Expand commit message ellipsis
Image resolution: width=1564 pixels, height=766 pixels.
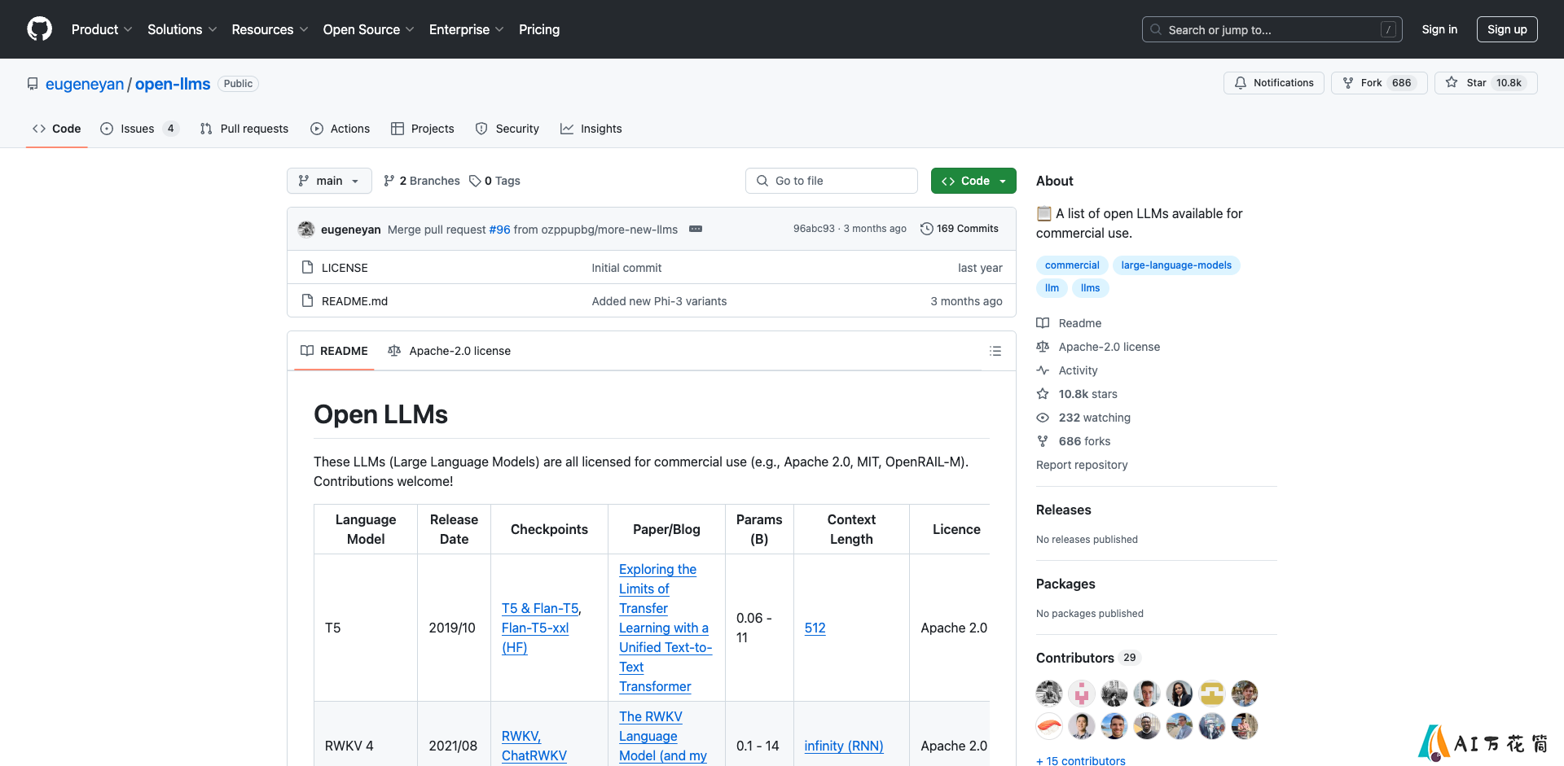point(696,229)
